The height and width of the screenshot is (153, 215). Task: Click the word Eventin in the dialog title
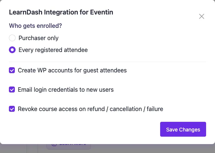pyautogui.click(x=102, y=12)
